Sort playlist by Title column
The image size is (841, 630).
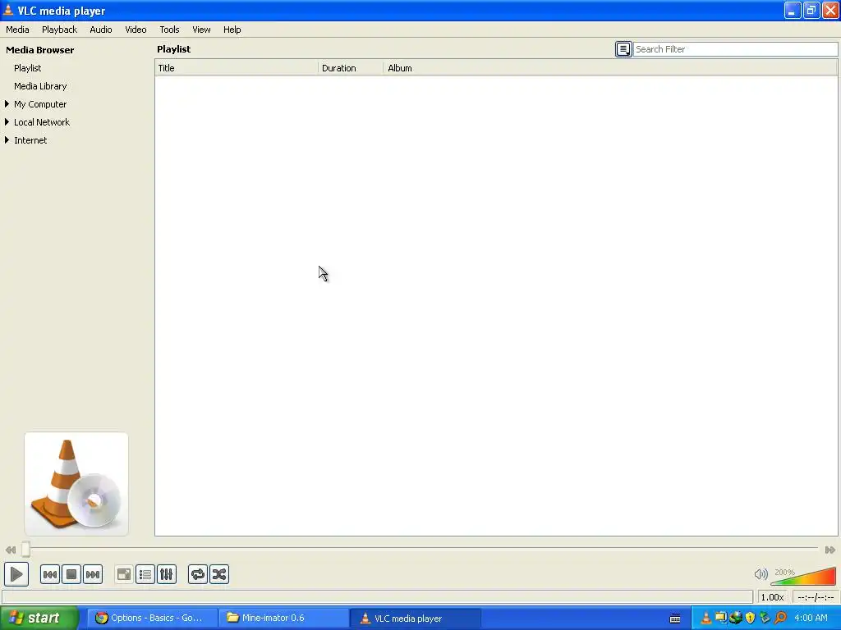click(x=237, y=68)
